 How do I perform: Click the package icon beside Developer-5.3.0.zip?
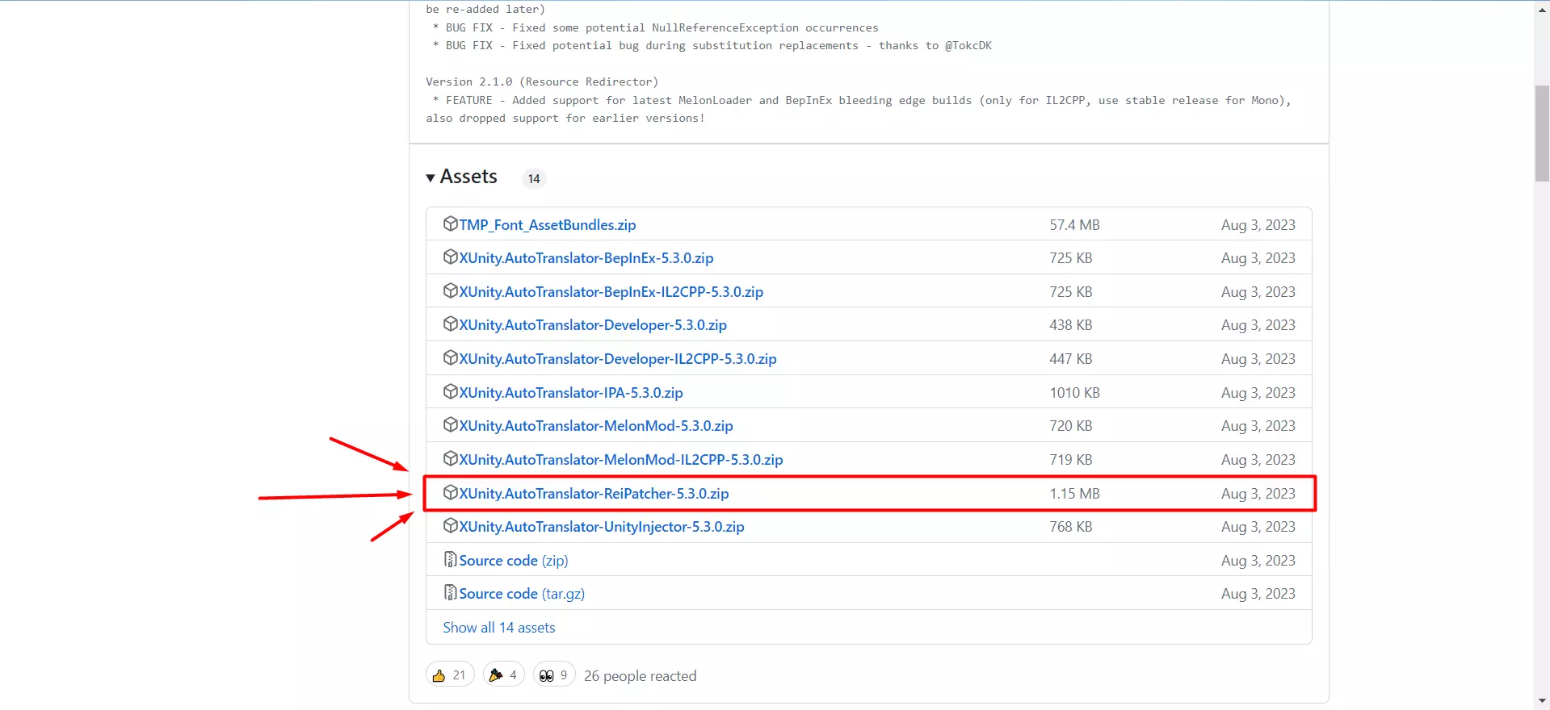pyautogui.click(x=451, y=324)
